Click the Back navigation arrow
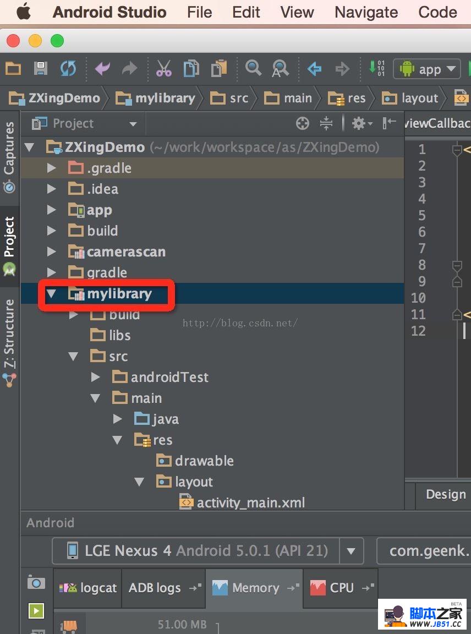471x634 pixels. [x=315, y=68]
